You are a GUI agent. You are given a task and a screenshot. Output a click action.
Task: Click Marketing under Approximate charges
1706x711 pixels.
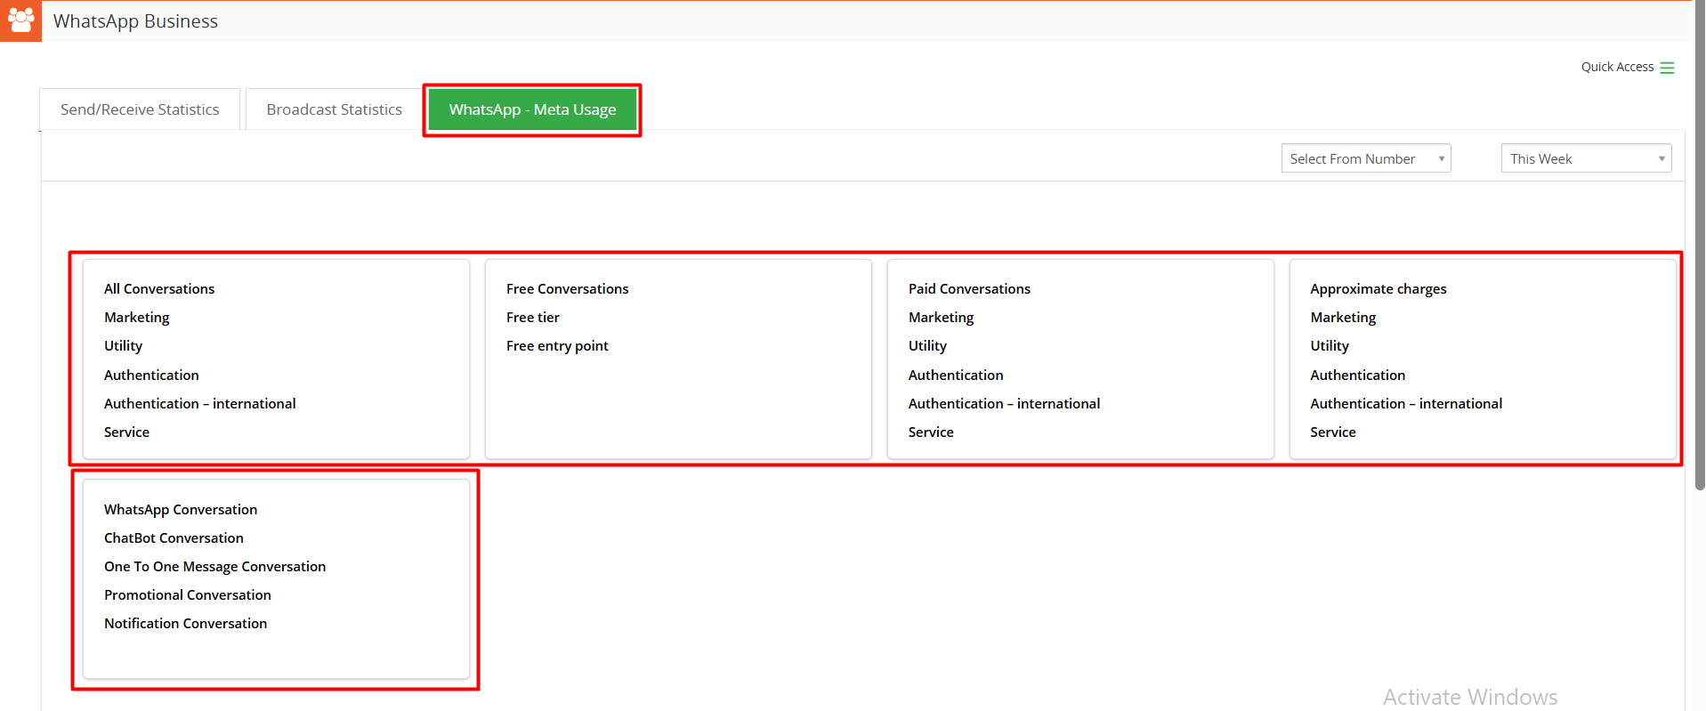coord(1343,318)
